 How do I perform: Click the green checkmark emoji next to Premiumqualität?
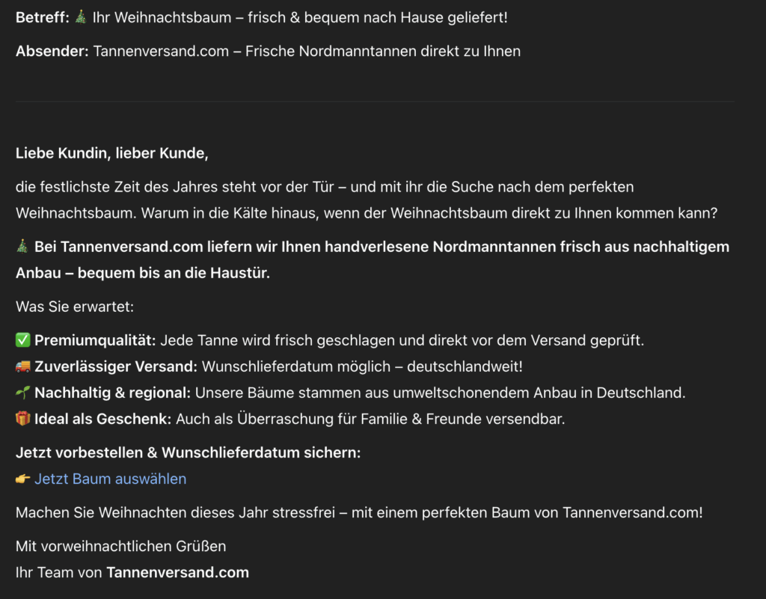23,340
